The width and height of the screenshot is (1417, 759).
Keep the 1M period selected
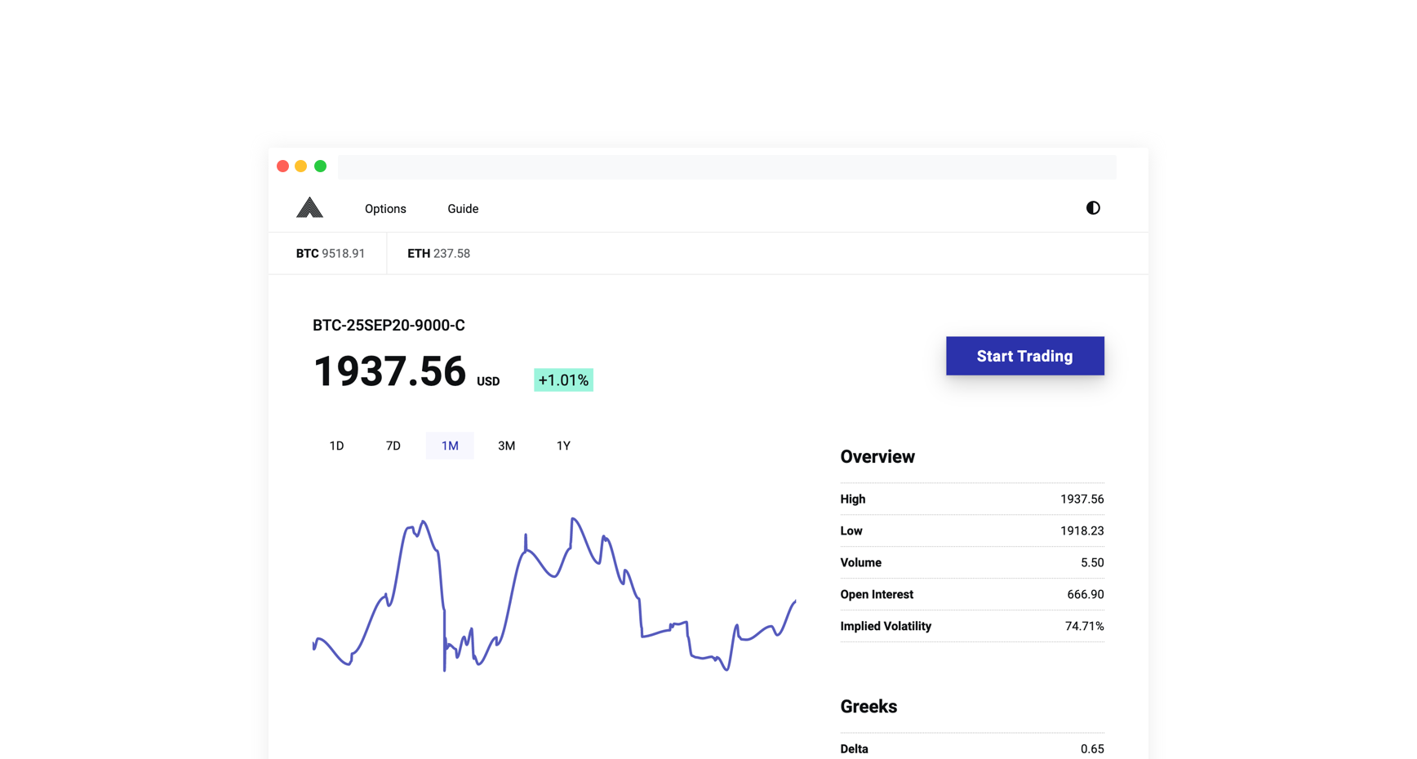click(449, 446)
